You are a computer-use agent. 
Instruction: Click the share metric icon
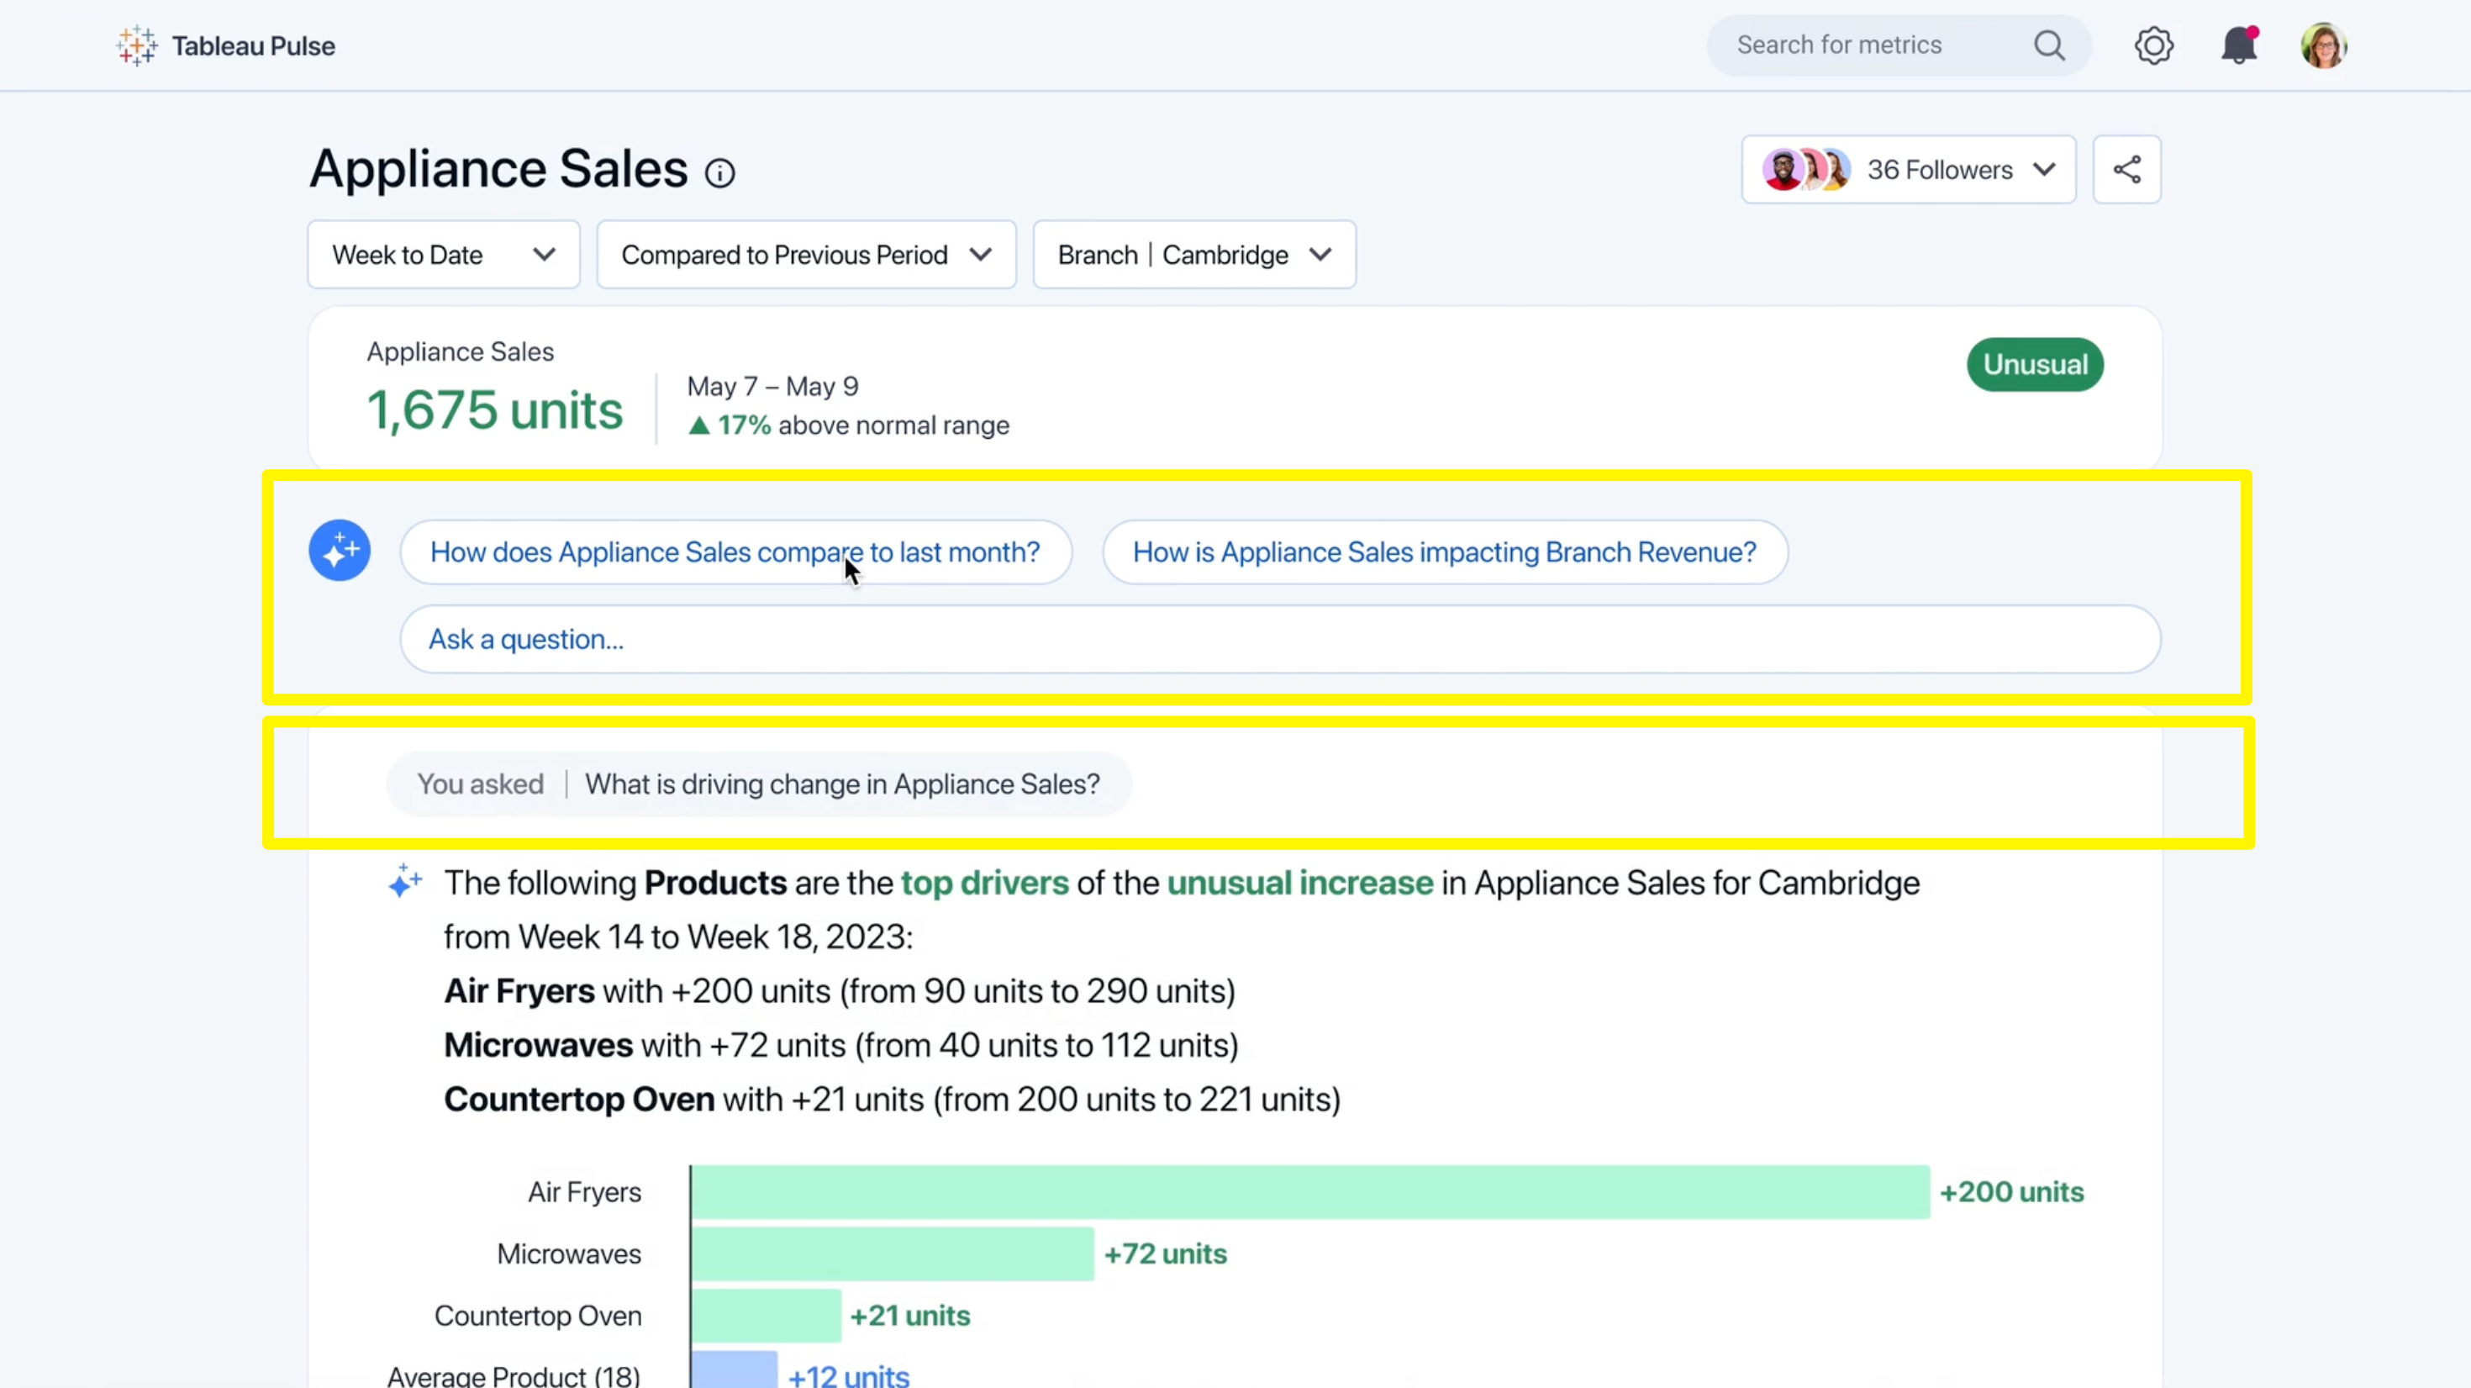point(2127,169)
